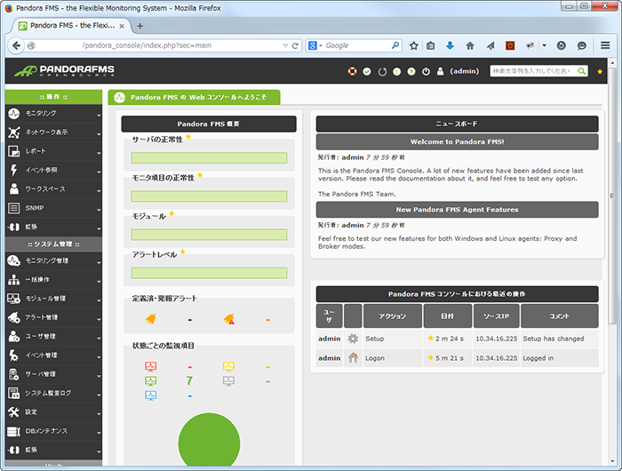
Task: Expand the アラート管理 sidebar menu
Action: point(52,317)
